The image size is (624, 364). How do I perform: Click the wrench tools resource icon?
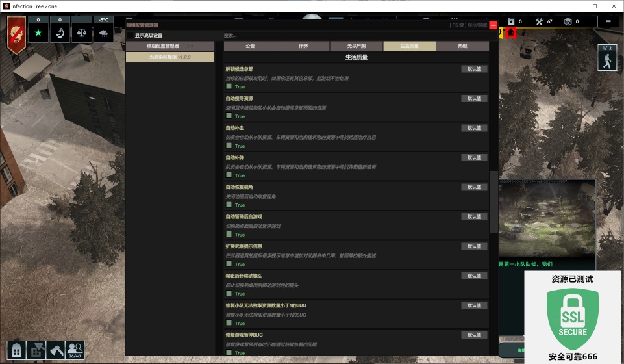(539, 21)
